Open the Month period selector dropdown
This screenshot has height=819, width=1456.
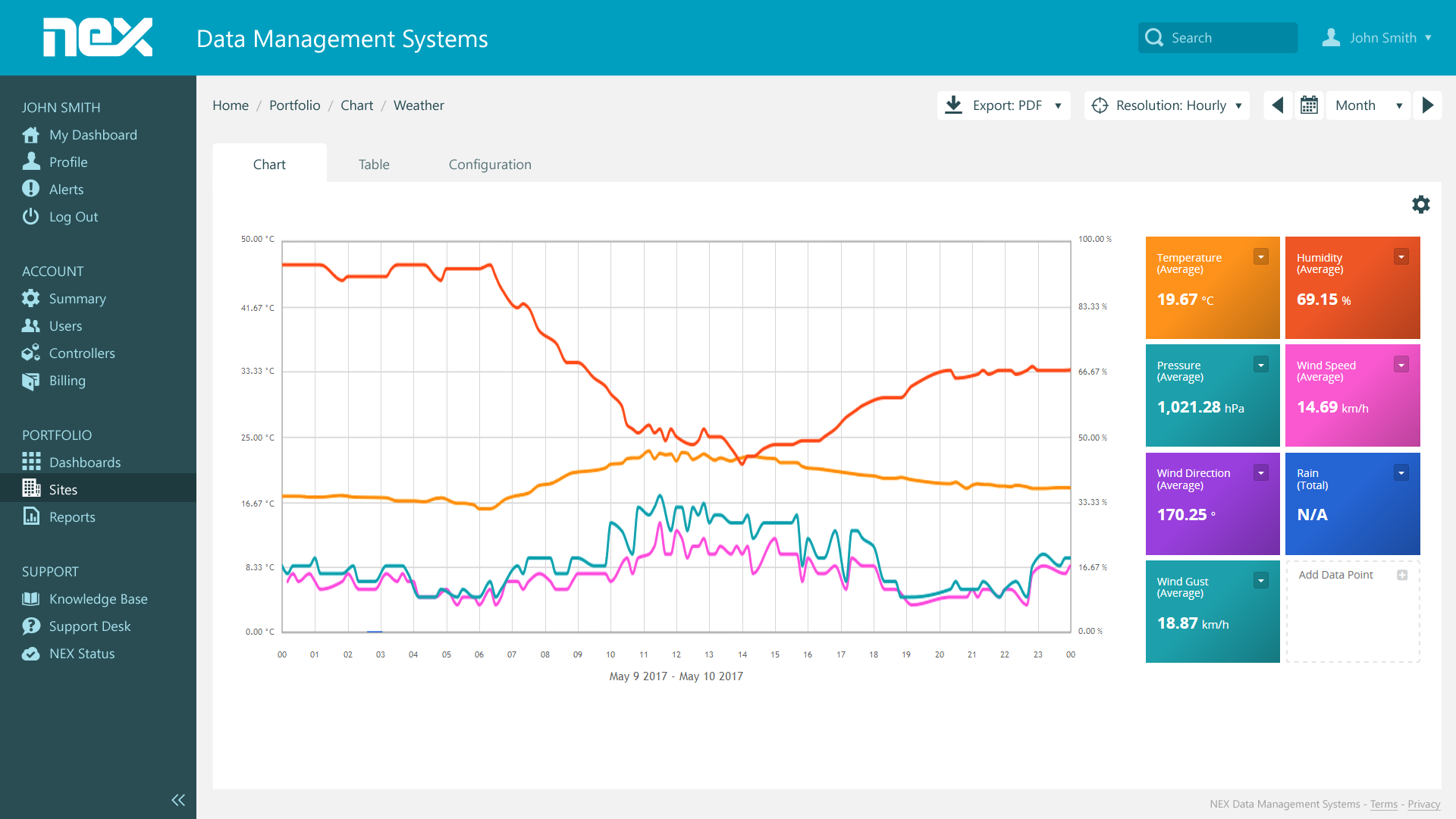(x=1399, y=105)
